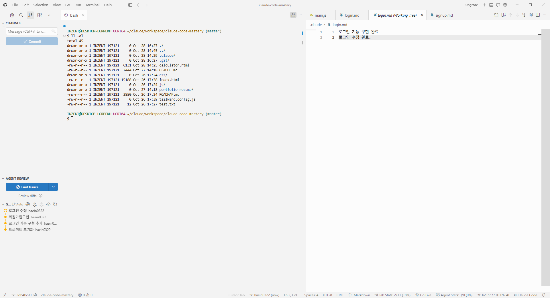This screenshot has width=550, height=298.
Task: Collapse the Graph section chevron
Action: [3, 204]
